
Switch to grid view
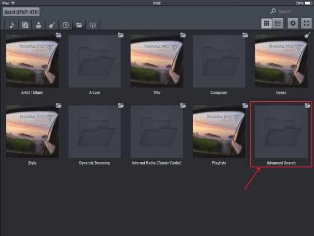(x=267, y=24)
